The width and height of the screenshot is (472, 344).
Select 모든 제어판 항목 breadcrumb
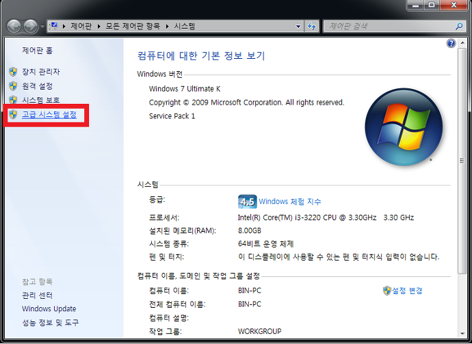tap(133, 26)
